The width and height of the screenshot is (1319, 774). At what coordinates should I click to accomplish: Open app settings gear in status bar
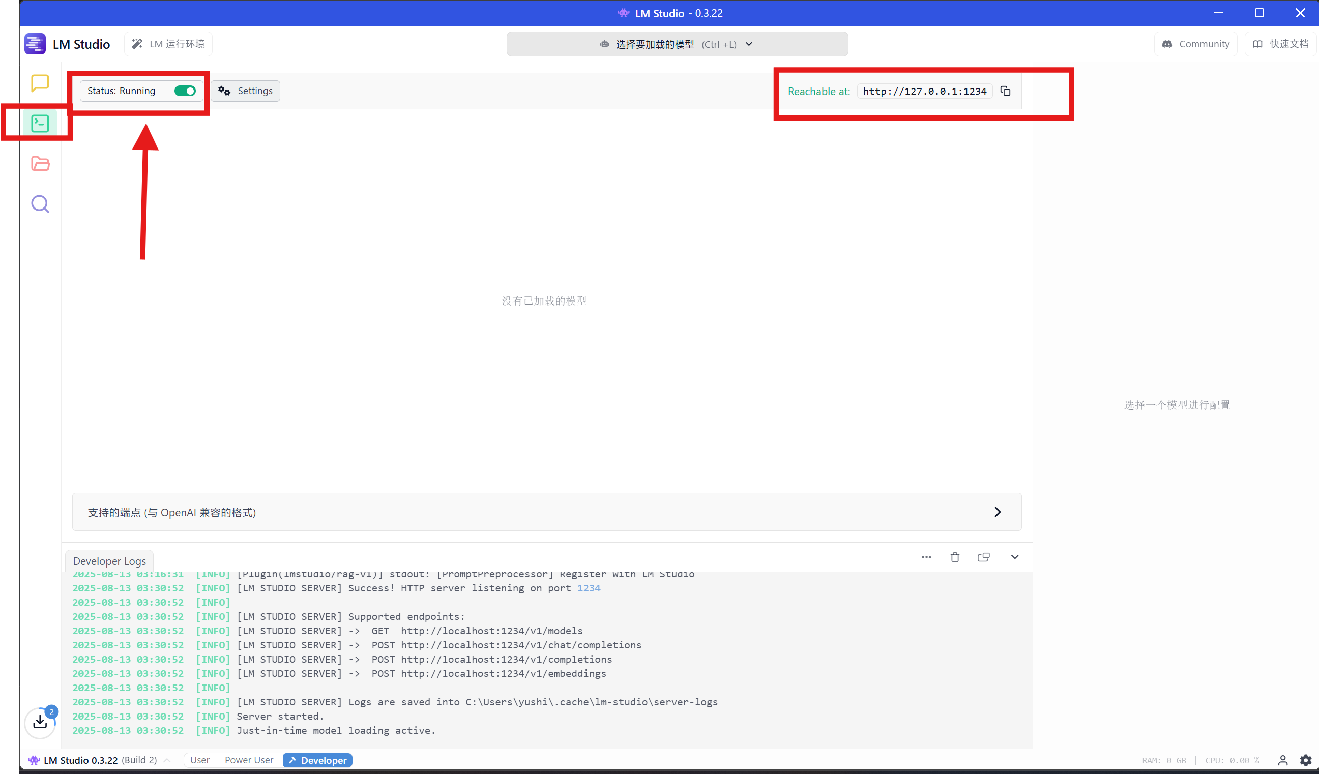point(1305,760)
